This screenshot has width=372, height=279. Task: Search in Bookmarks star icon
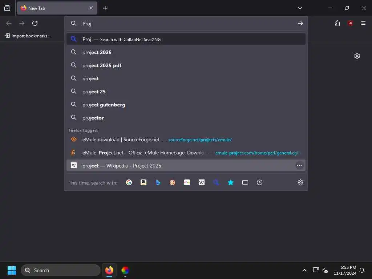tap(231, 182)
